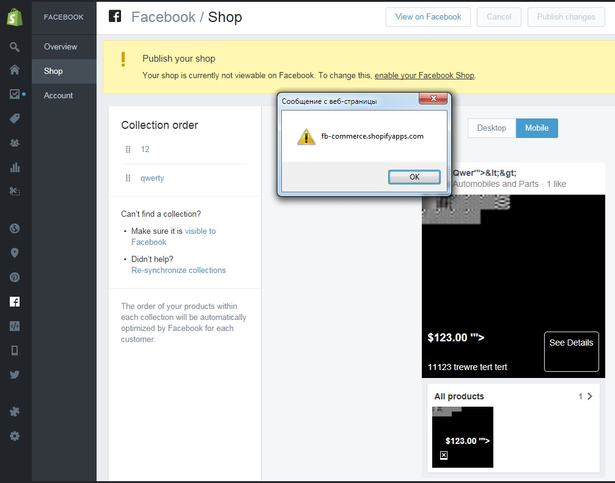
Task: Select Shop menu item
Action: pyautogui.click(x=64, y=71)
